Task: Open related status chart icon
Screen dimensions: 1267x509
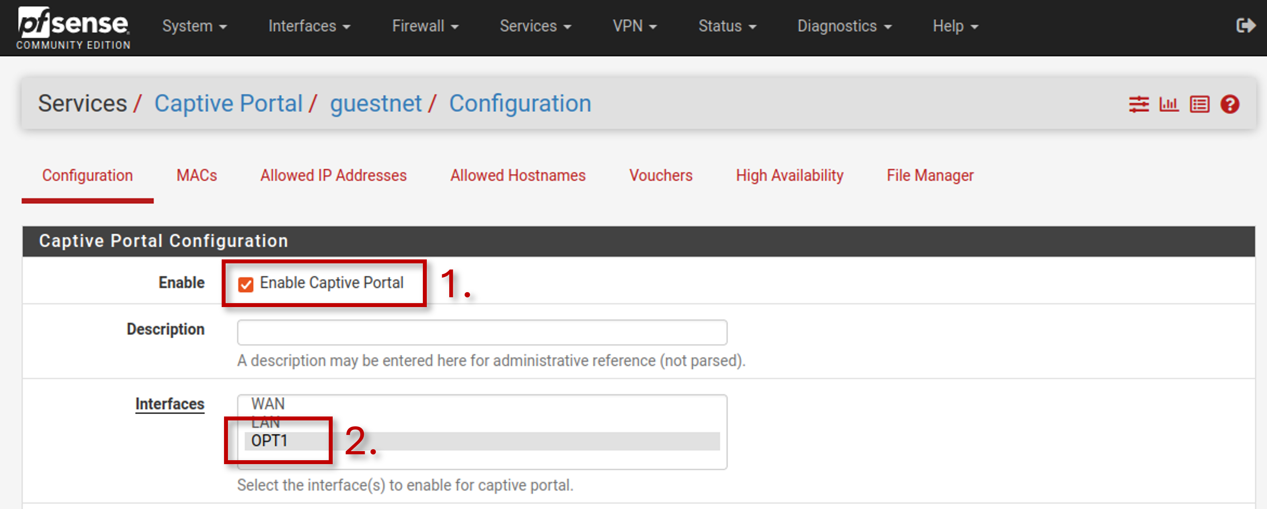Action: (x=1169, y=104)
